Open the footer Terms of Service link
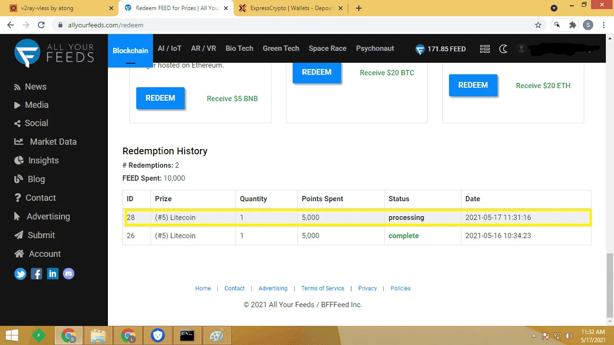The image size is (614, 345). (323, 288)
